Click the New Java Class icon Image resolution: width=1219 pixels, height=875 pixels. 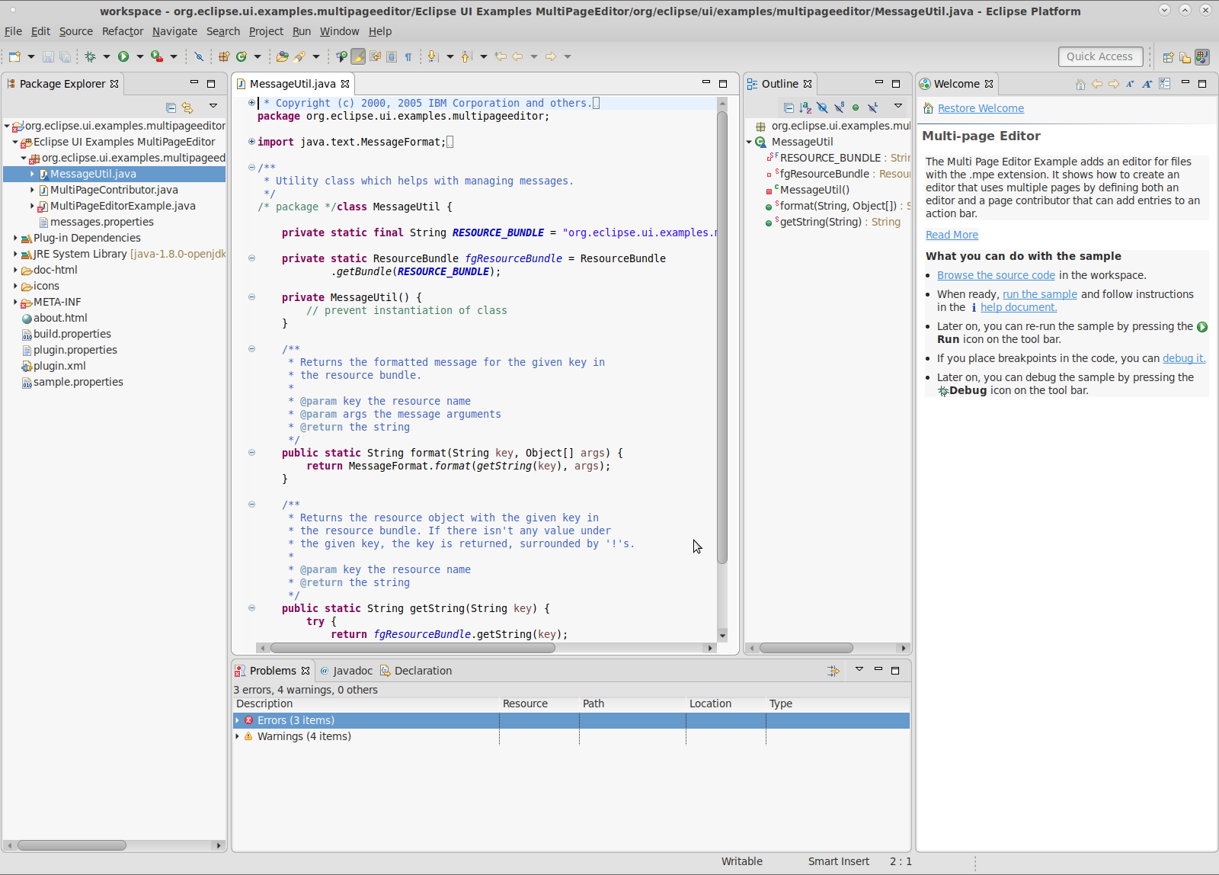click(x=242, y=56)
